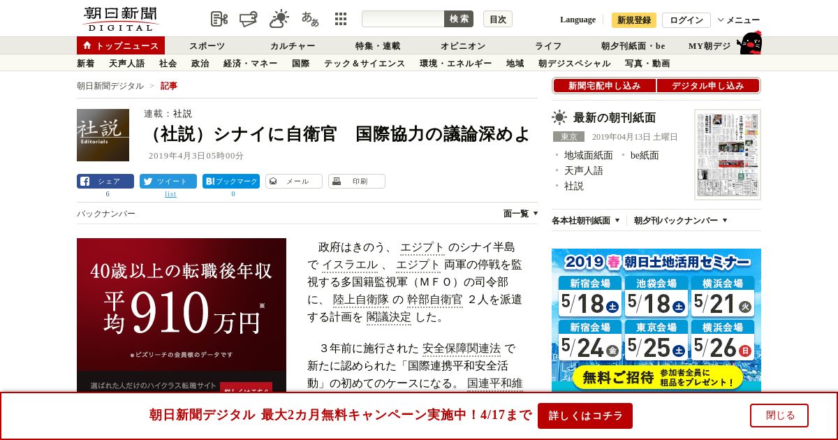Screen dimensions: 838x440
Task: Open the weather sun-cloud icon
Action: 279,19
